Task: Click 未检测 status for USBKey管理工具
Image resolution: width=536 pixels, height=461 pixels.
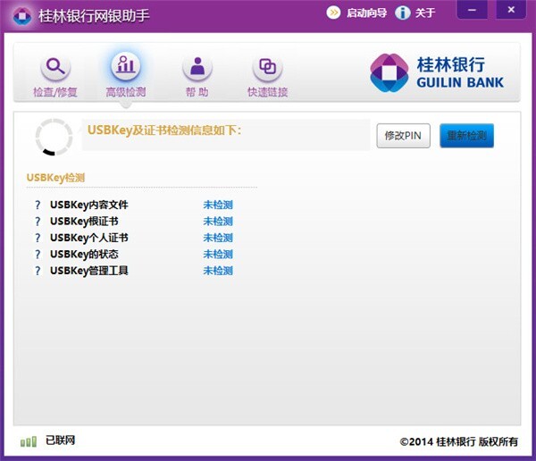Action: pyautogui.click(x=218, y=271)
